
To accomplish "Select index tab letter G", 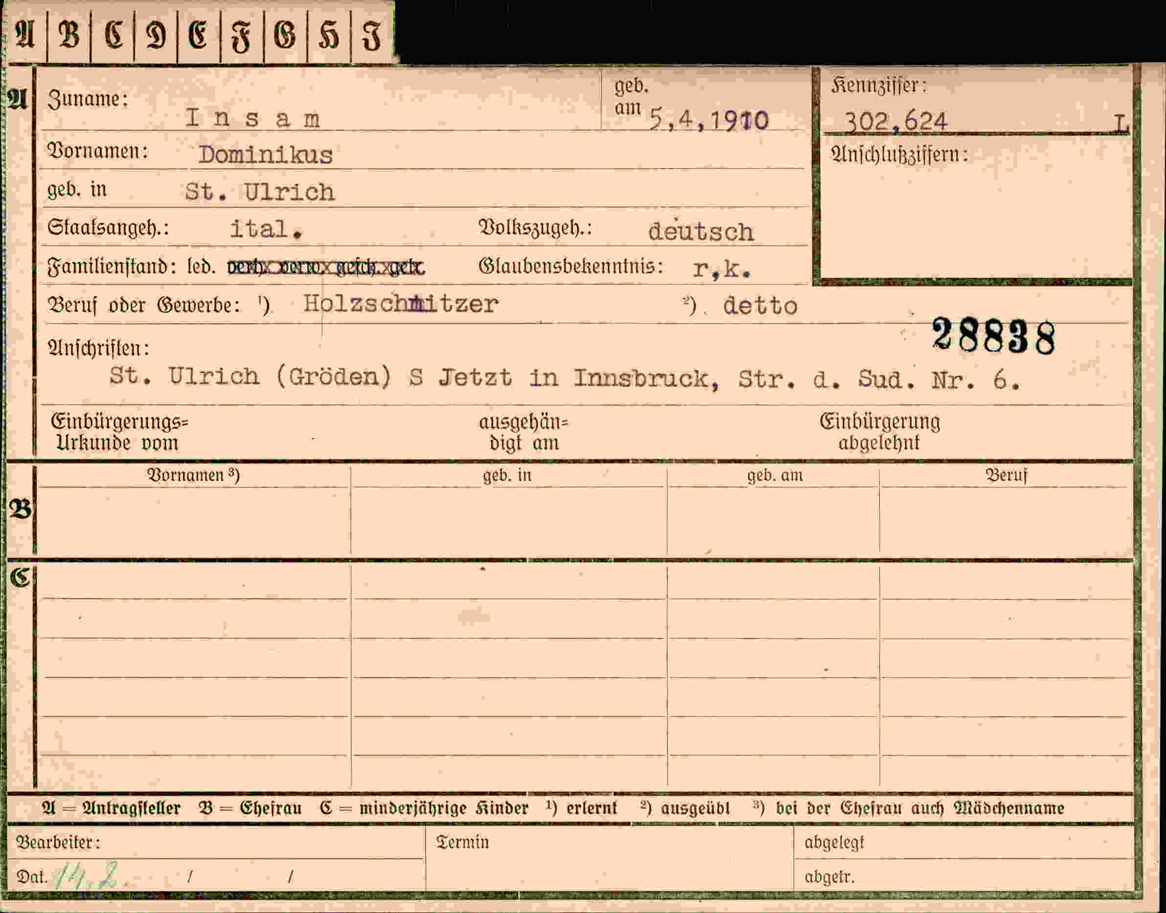I will point(285,35).
